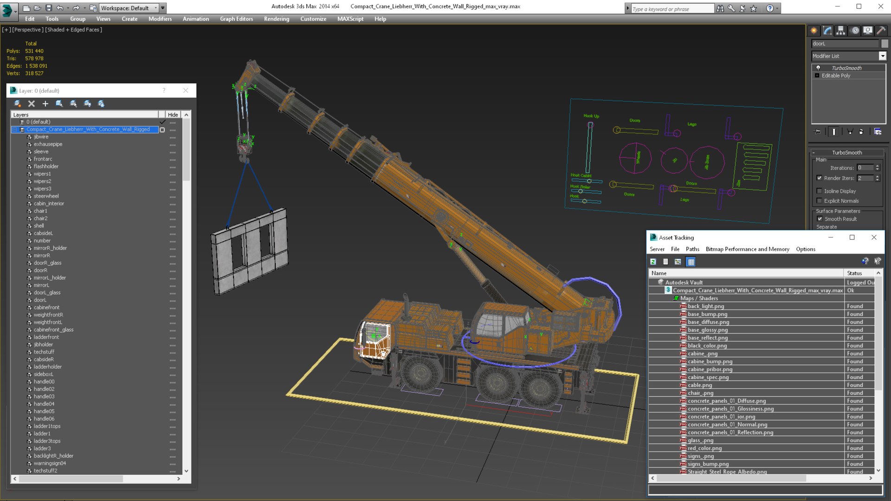This screenshot has width=891, height=501.
Task: Enable the Isoline Display checkbox
Action: 820,191
